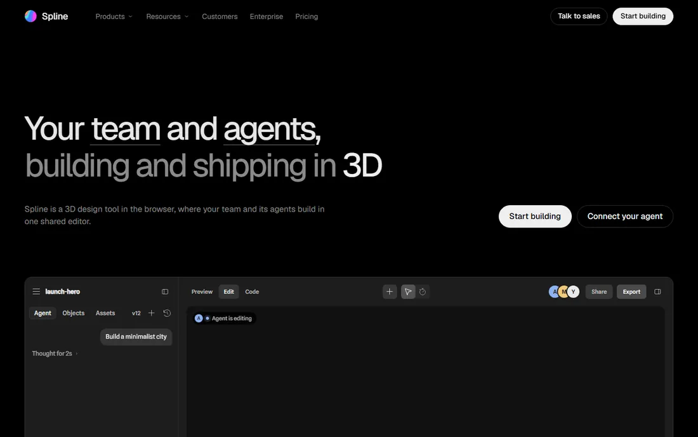Click the hero Start building button
This screenshot has height=437, width=698.
pos(535,217)
